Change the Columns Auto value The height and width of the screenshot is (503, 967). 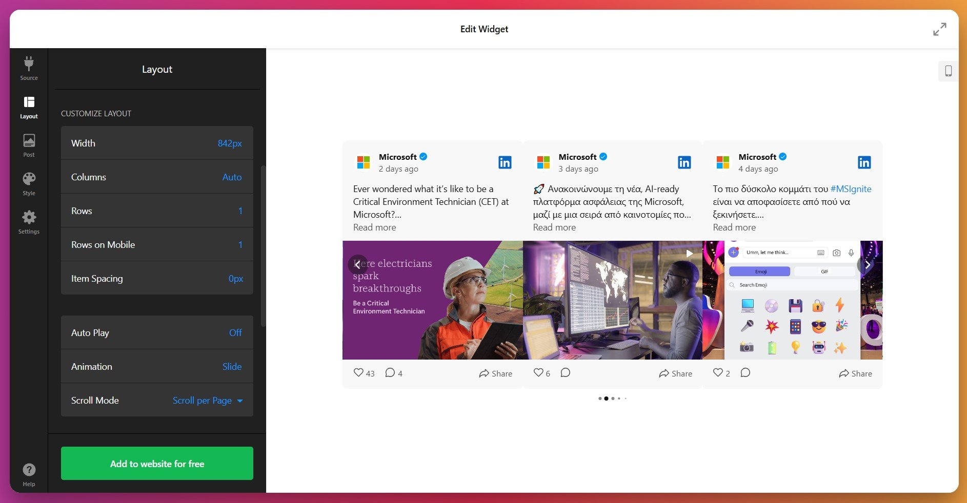coord(232,177)
